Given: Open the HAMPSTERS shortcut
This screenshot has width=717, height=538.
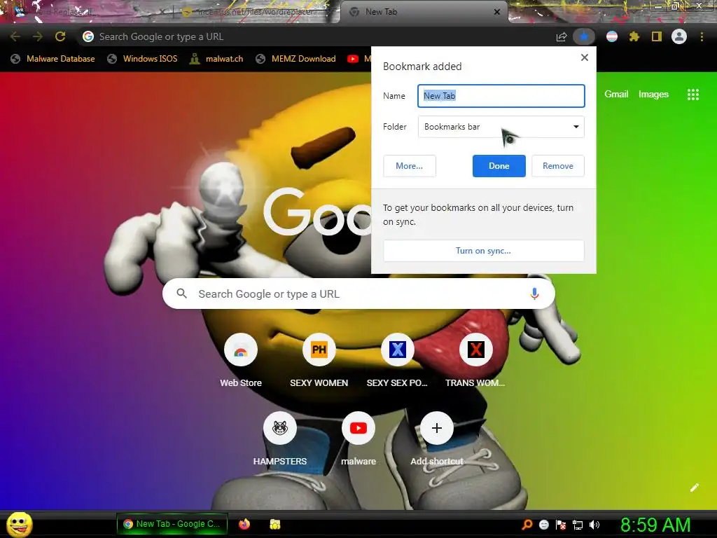Looking at the screenshot, I should (280, 428).
